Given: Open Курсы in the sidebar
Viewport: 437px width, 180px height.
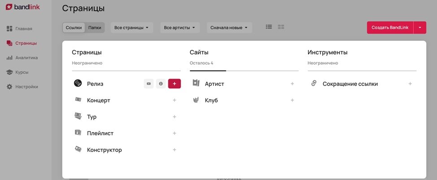Looking at the screenshot, I should 22,72.
